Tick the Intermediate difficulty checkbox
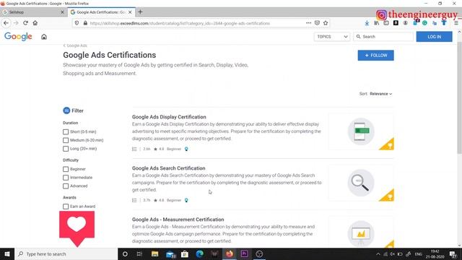462x260 pixels. pos(66,178)
